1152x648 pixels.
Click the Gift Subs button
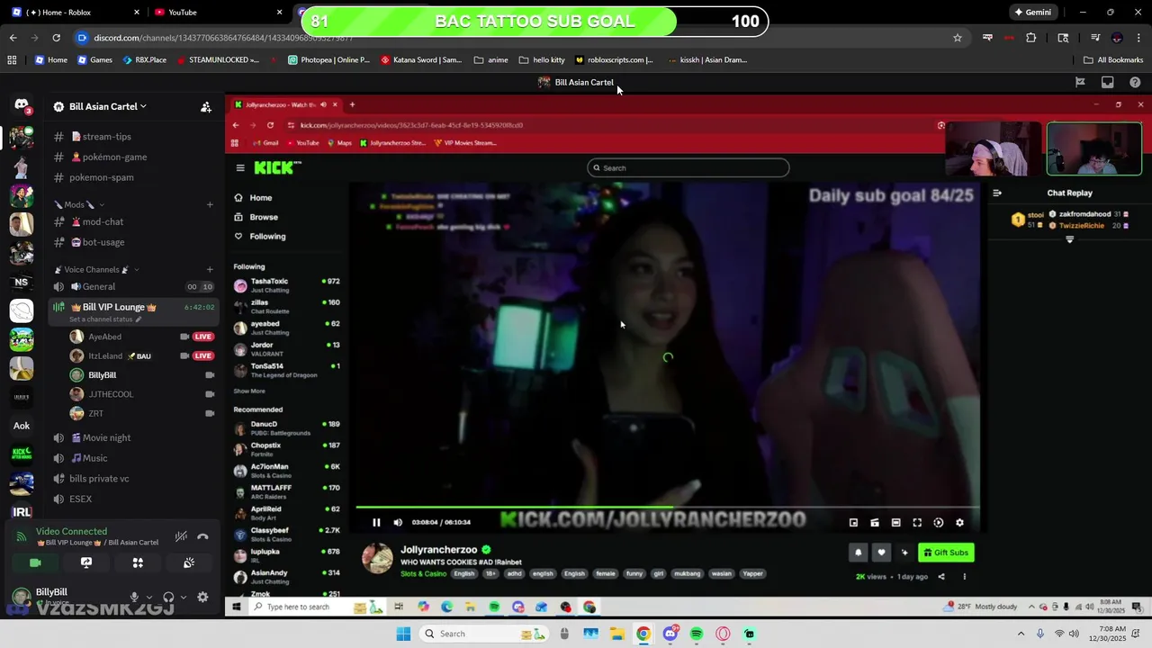pyautogui.click(x=946, y=553)
